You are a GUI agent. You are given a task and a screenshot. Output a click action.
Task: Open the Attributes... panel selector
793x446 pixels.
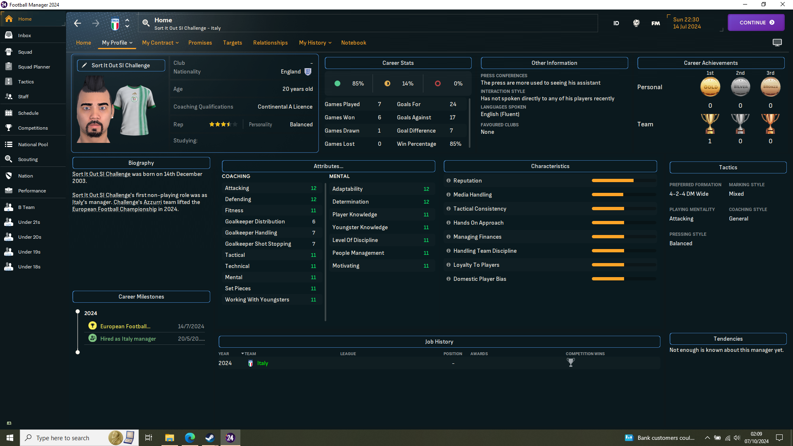tap(328, 166)
